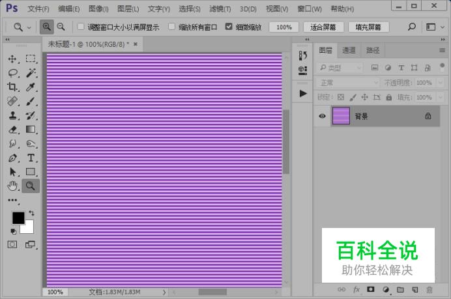Toggle type layer filter

tap(401, 68)
